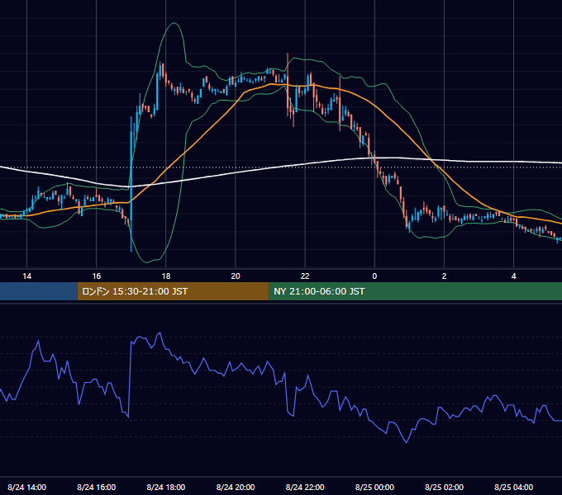The width and height of the screenshot is (562, 495).
Task: Click the 20 hour label on price chart axis
Action: coord(236,276)
